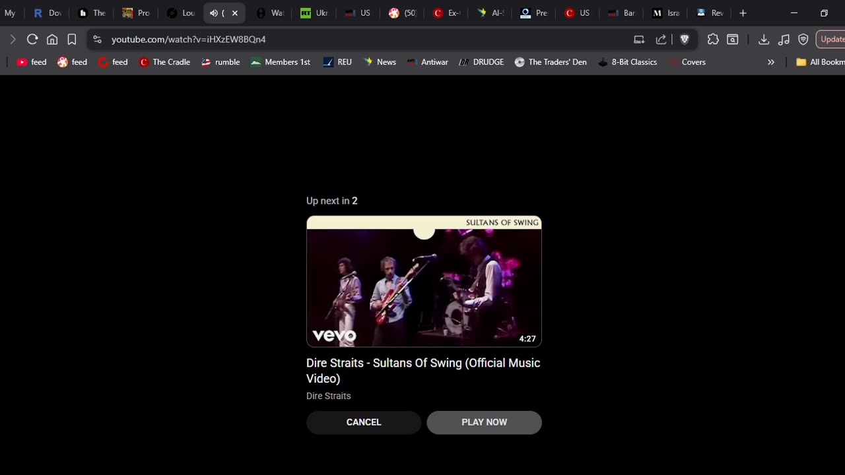Open 'The Traders' Den' bookmark
The height and width of the screenshot is (475, 845).
pyautogui.click(x=551, y=62)
